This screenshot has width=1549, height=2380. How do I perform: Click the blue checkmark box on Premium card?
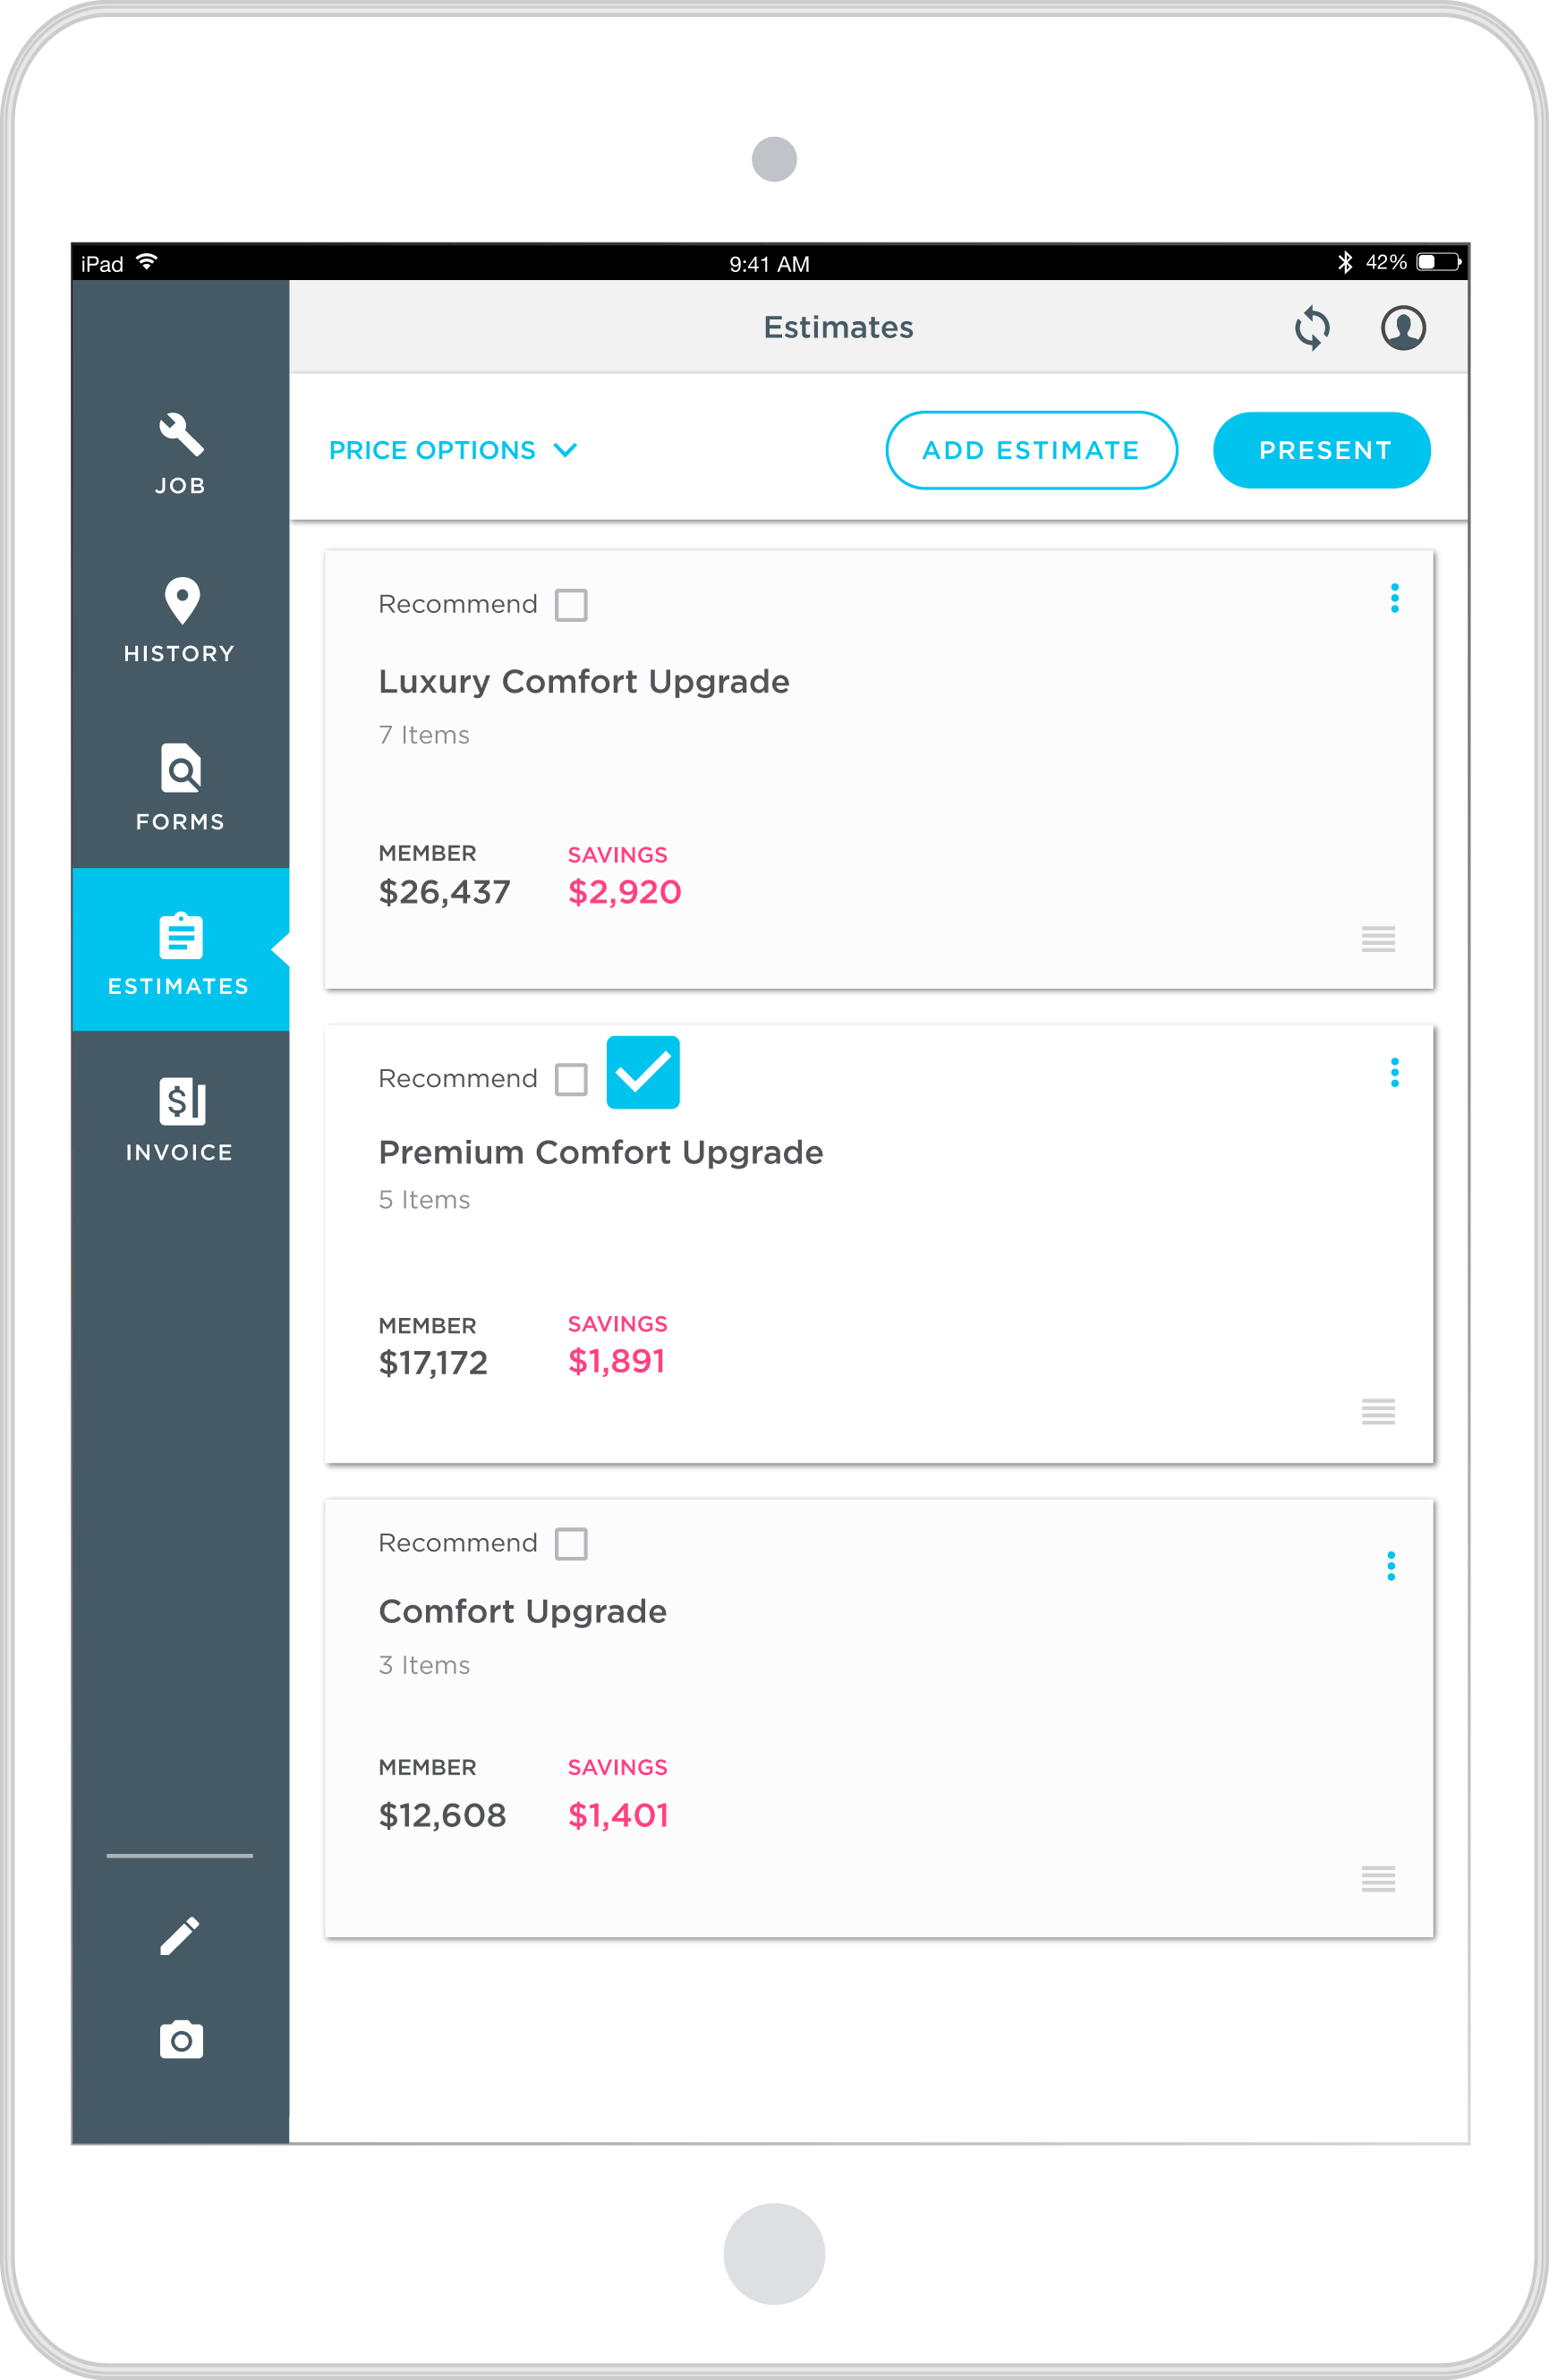[x=643, y=1073]
